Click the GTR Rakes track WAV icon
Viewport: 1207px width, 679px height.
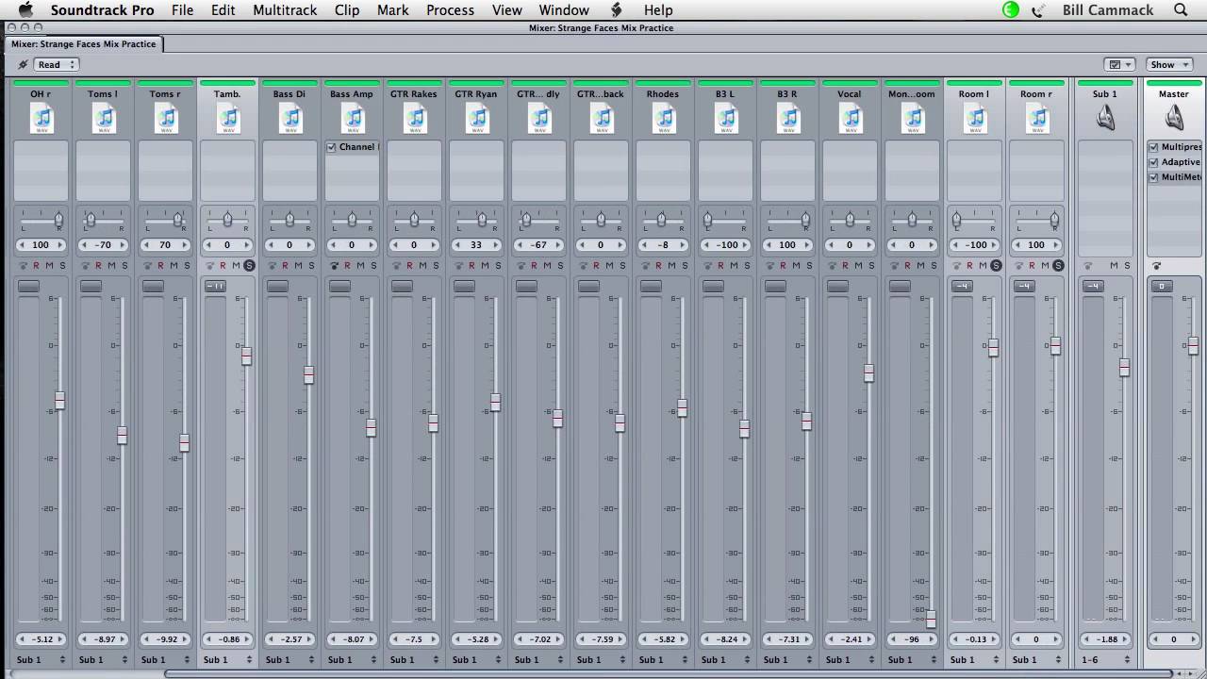point(415,119)
